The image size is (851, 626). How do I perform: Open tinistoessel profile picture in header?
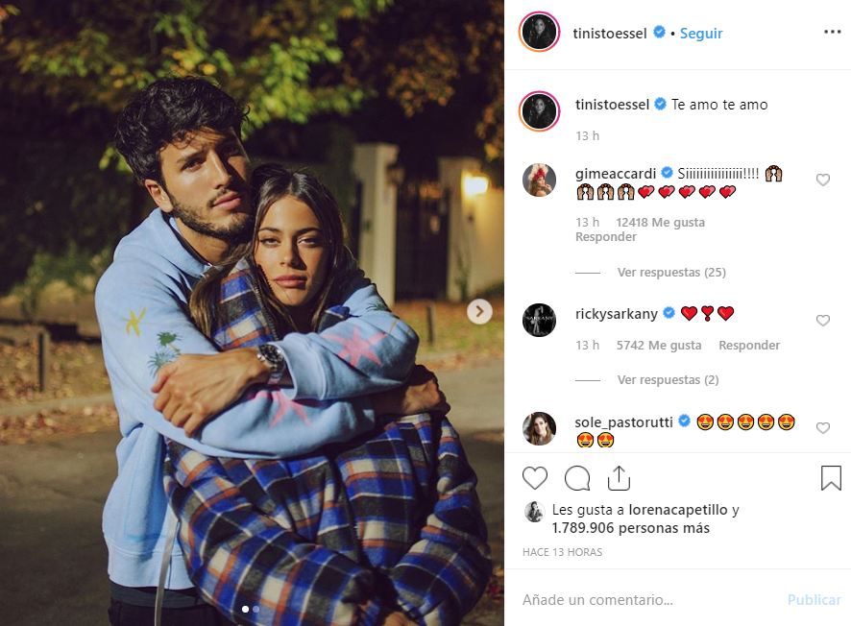pyautogui.click(x=539, y=32)
